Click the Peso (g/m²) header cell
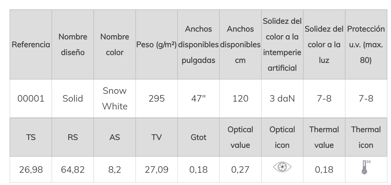The width and height of the screenshot is (391, 185). click(x=156, y=45)
